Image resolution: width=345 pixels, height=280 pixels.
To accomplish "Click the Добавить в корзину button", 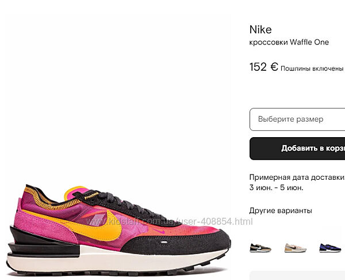I will pyautogui.click(x=297, y=149).
